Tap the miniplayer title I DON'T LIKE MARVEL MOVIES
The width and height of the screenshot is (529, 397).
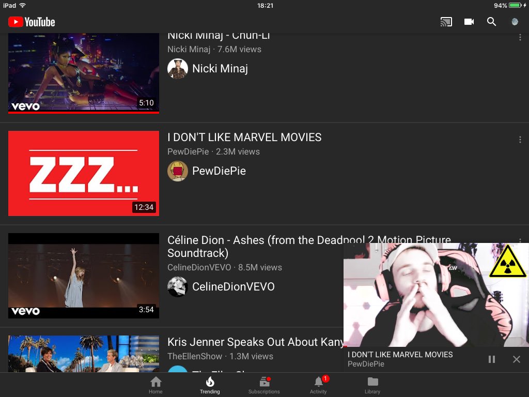coord(400,355)
